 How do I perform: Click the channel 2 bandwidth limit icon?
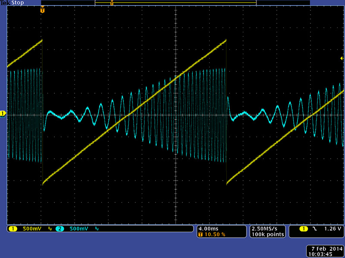click(96, 229)
